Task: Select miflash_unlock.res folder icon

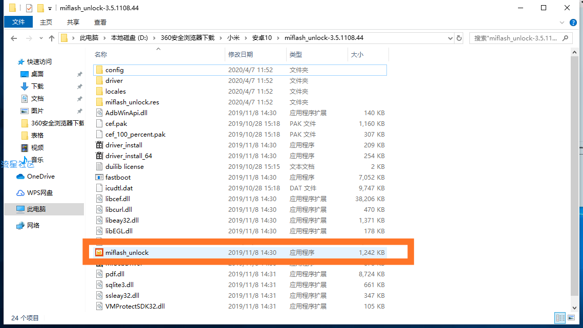Action: coord(99,102)
